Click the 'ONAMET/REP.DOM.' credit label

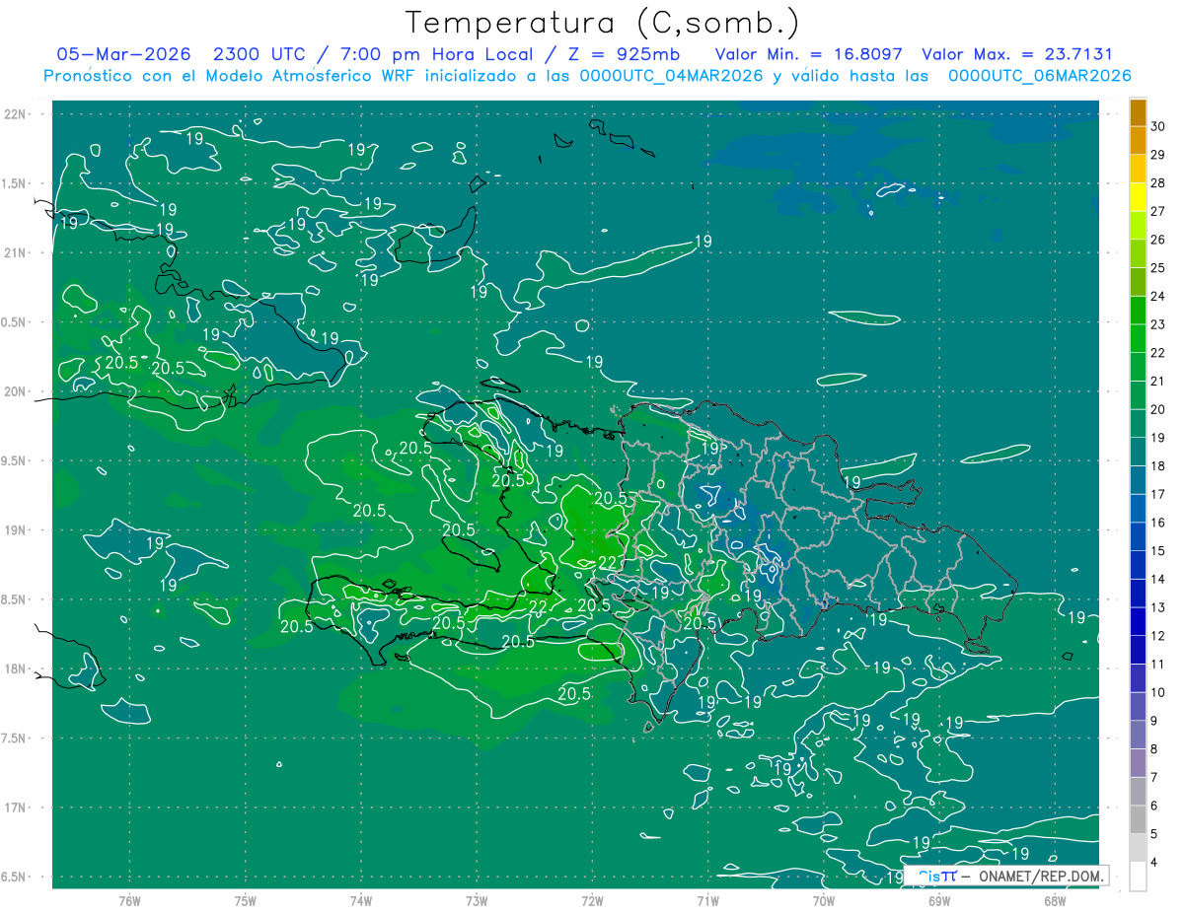pyautogui.click(x=1042, y=876)
